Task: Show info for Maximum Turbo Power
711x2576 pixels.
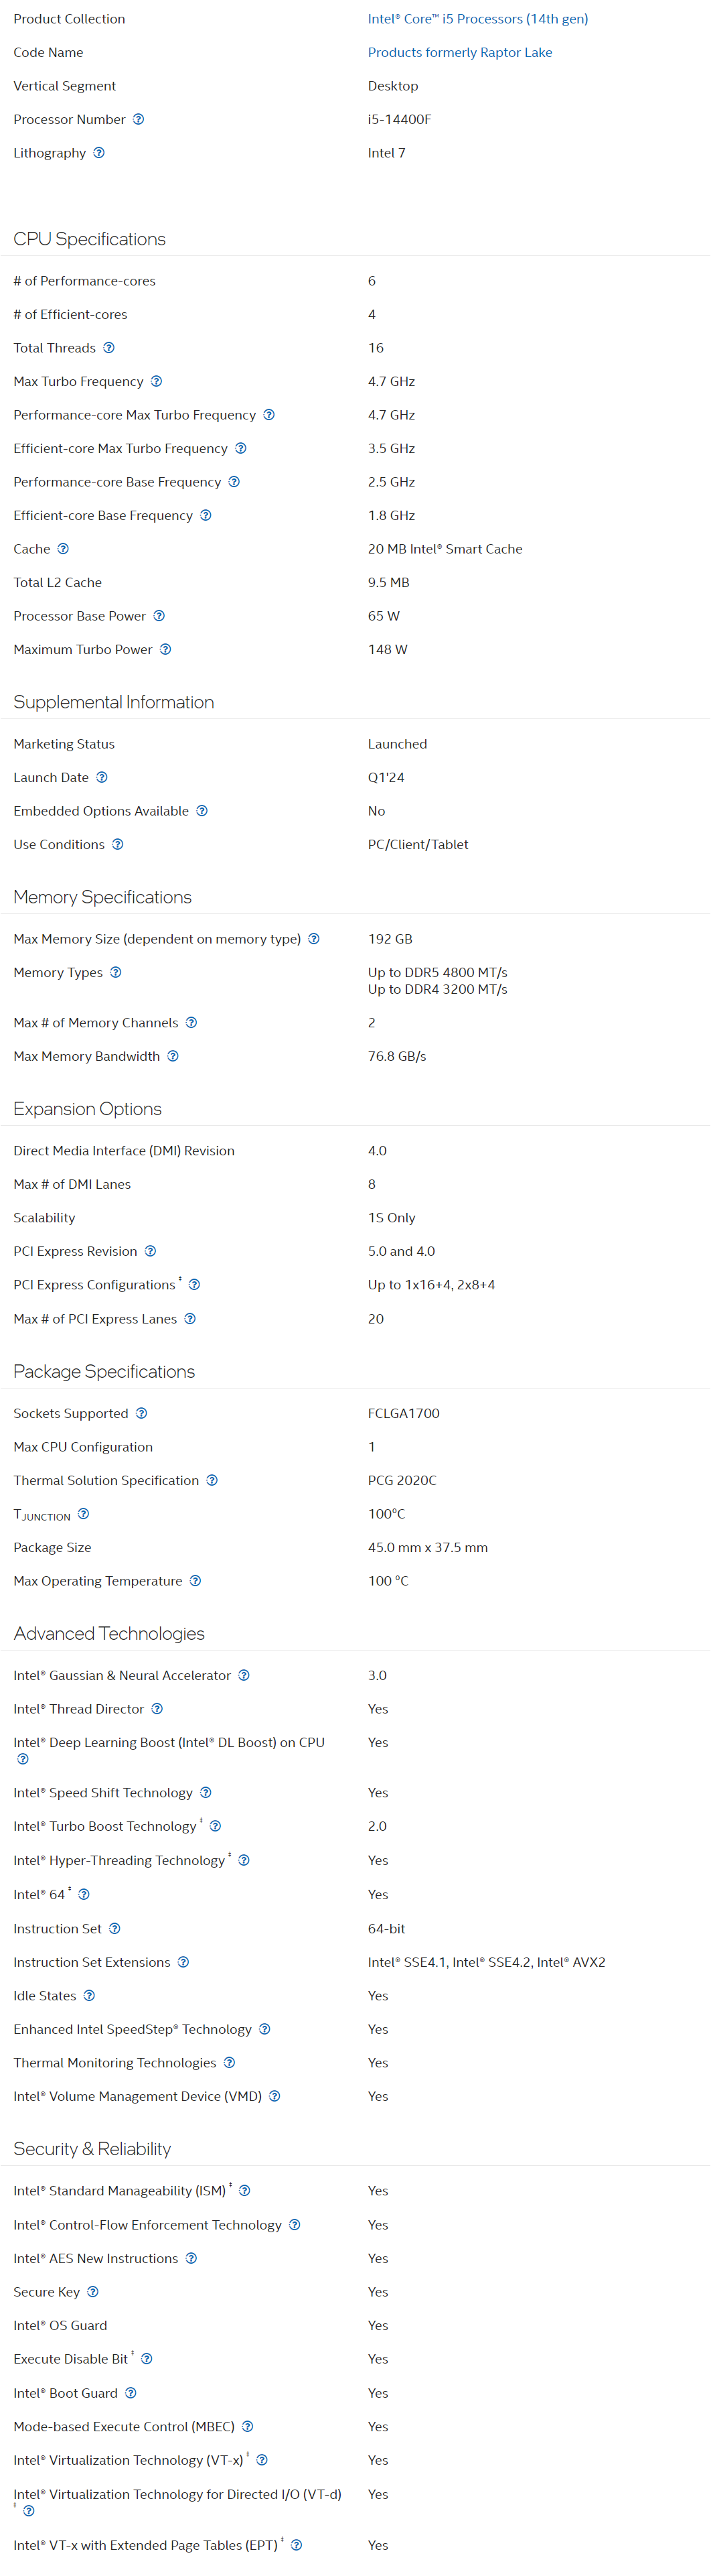Action: click(166, 649)
